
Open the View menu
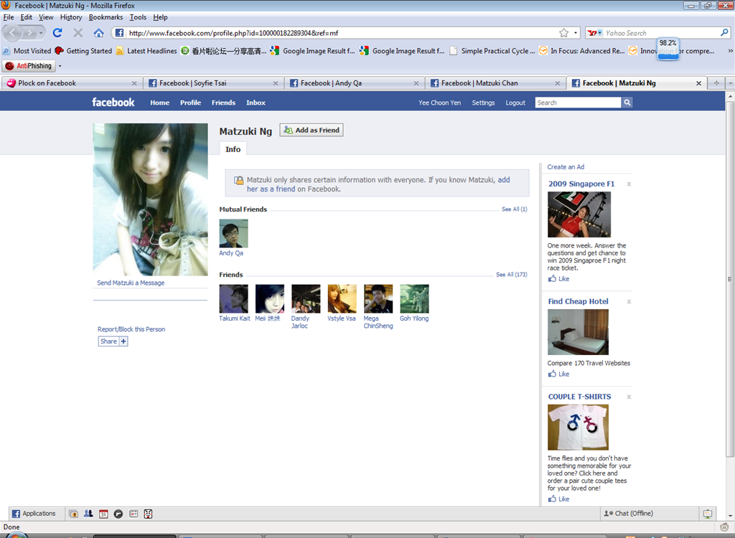click(46, 17)
